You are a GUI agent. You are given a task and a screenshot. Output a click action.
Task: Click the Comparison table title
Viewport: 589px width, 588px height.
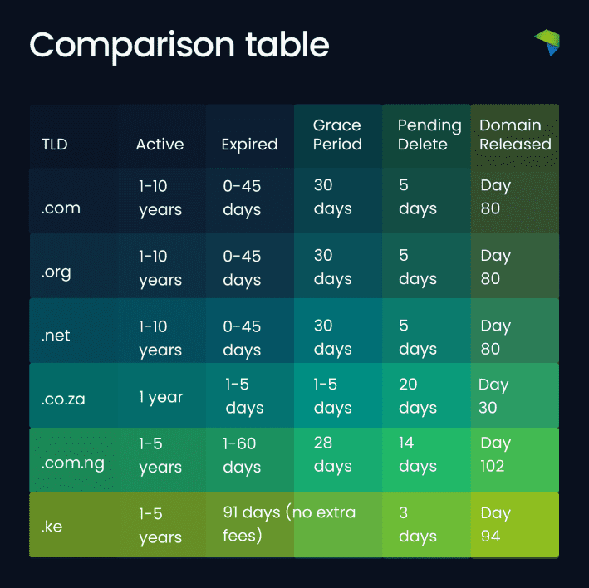(179, 45)
